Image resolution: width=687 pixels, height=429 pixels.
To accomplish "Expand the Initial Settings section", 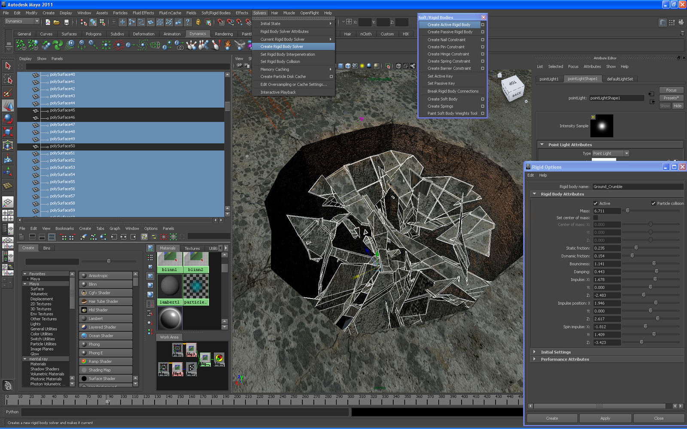I will 535,352.
